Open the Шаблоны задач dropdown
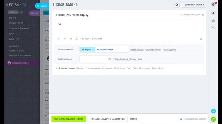This screenshot has width=222, height=124. click(x=194, y=4)
